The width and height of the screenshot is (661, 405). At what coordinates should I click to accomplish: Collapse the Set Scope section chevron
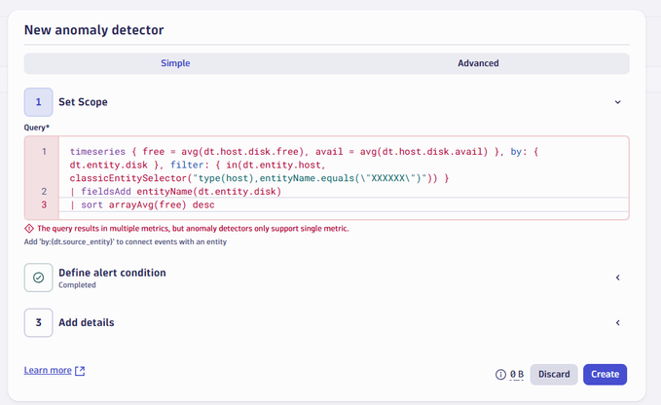(617, 102)
